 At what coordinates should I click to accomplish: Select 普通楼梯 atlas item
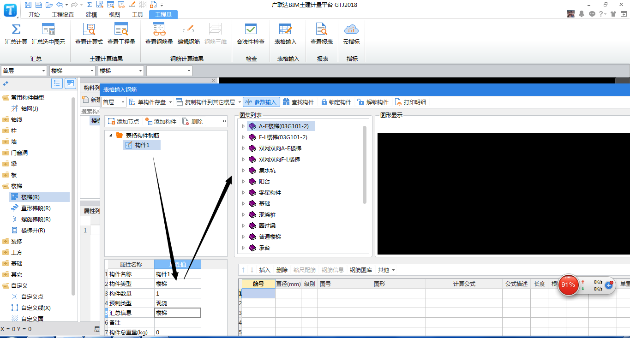tap(270, 237)
